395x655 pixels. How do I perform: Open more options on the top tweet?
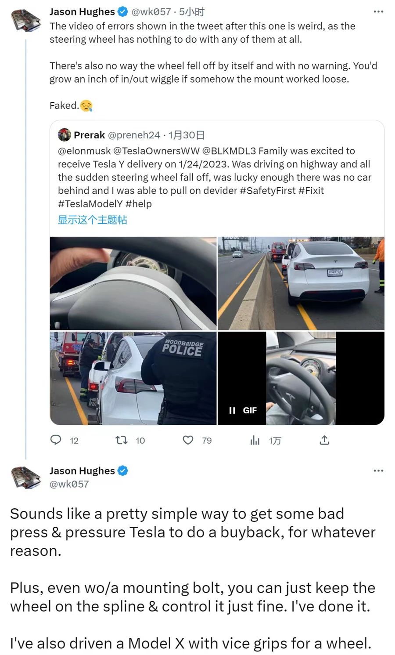(378, 12)
